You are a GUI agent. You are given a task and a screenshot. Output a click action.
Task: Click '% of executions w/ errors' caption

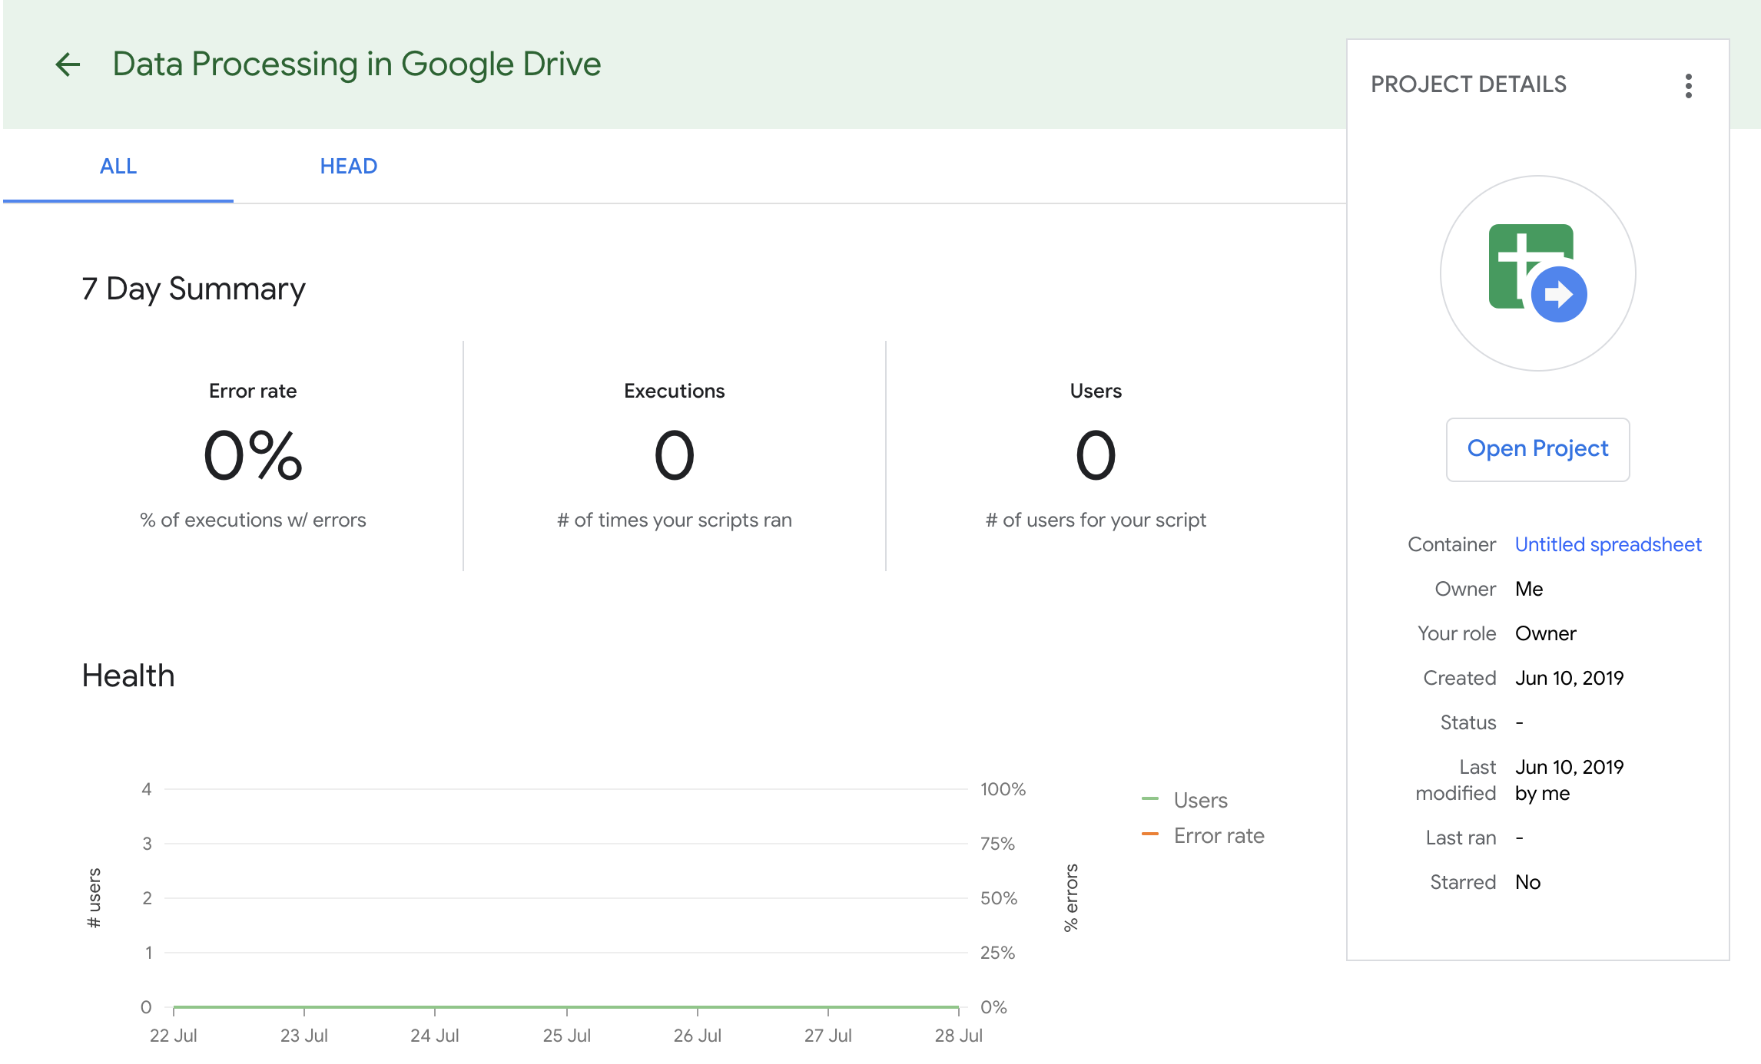point(253,520)
